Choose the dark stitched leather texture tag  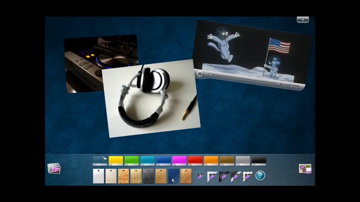pos(148,176)
